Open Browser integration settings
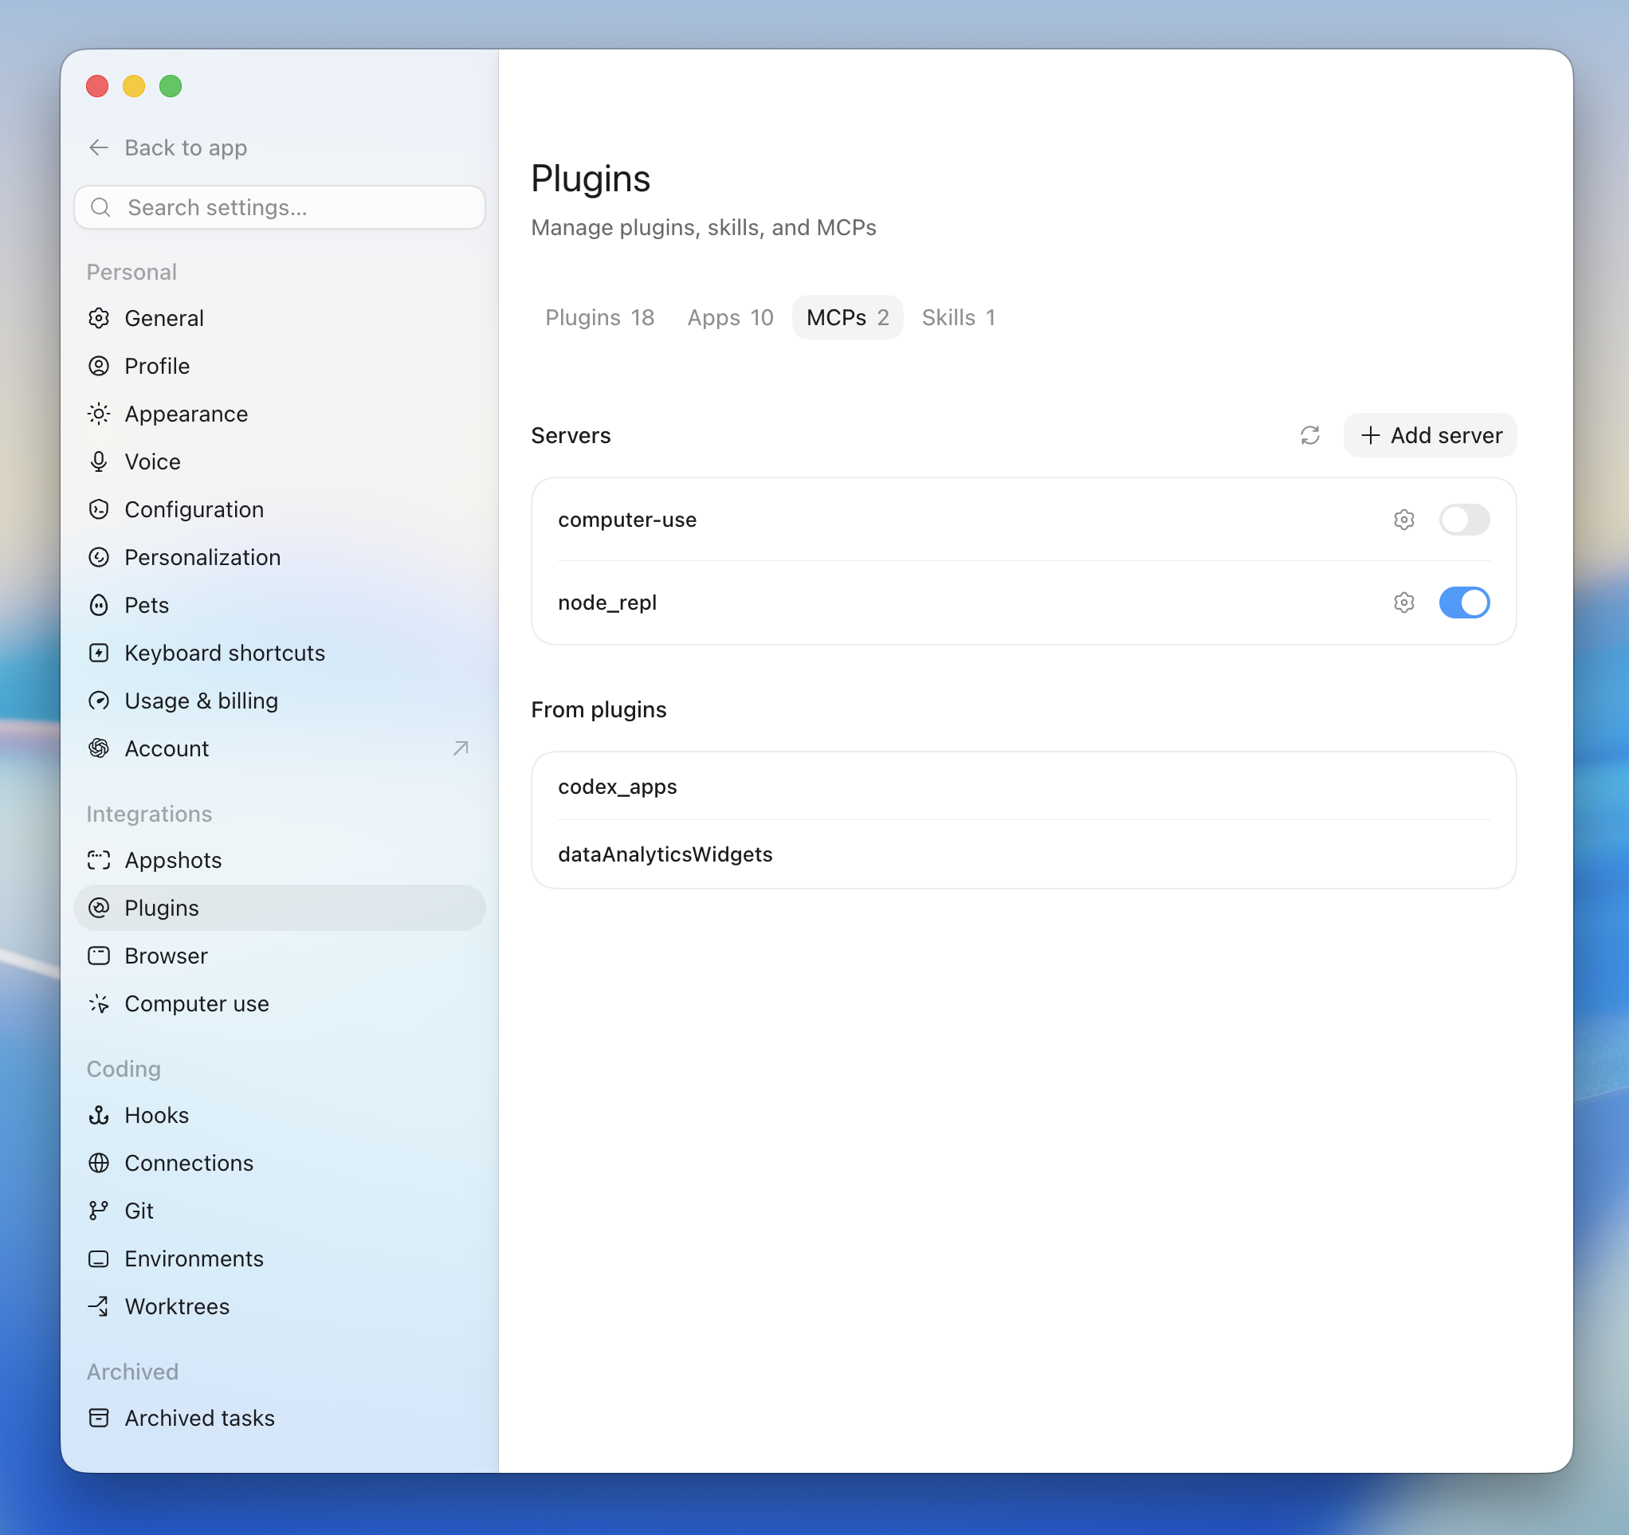The image size is (1629, 1535). click(280, 956)
